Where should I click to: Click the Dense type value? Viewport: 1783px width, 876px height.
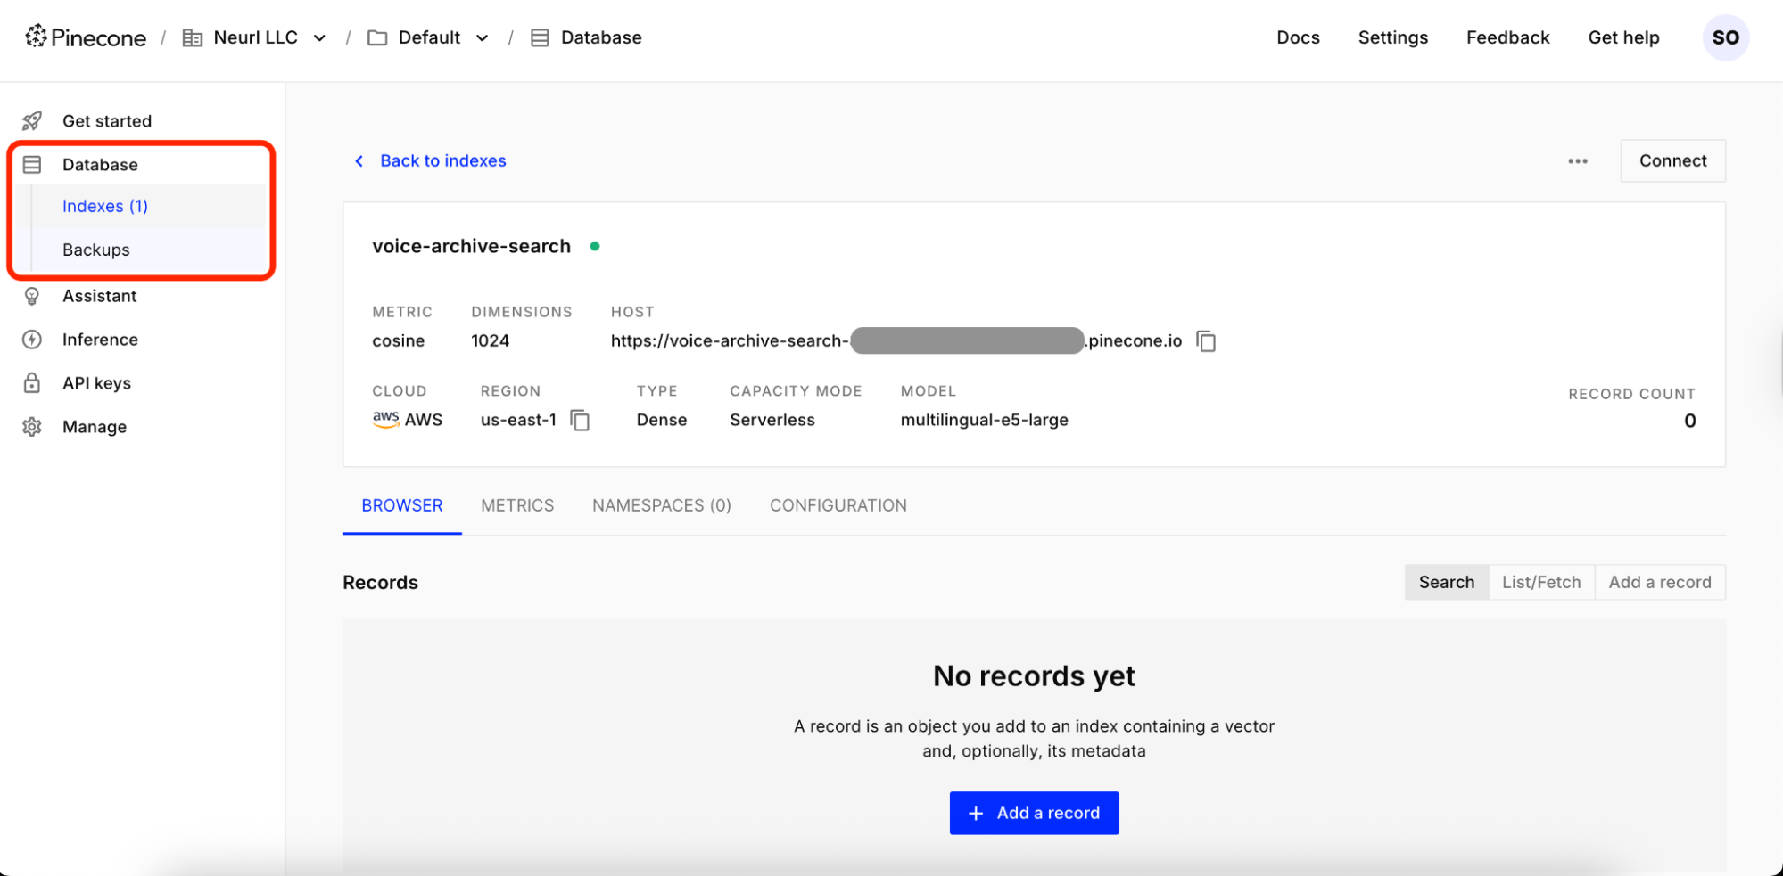point(662,420)
